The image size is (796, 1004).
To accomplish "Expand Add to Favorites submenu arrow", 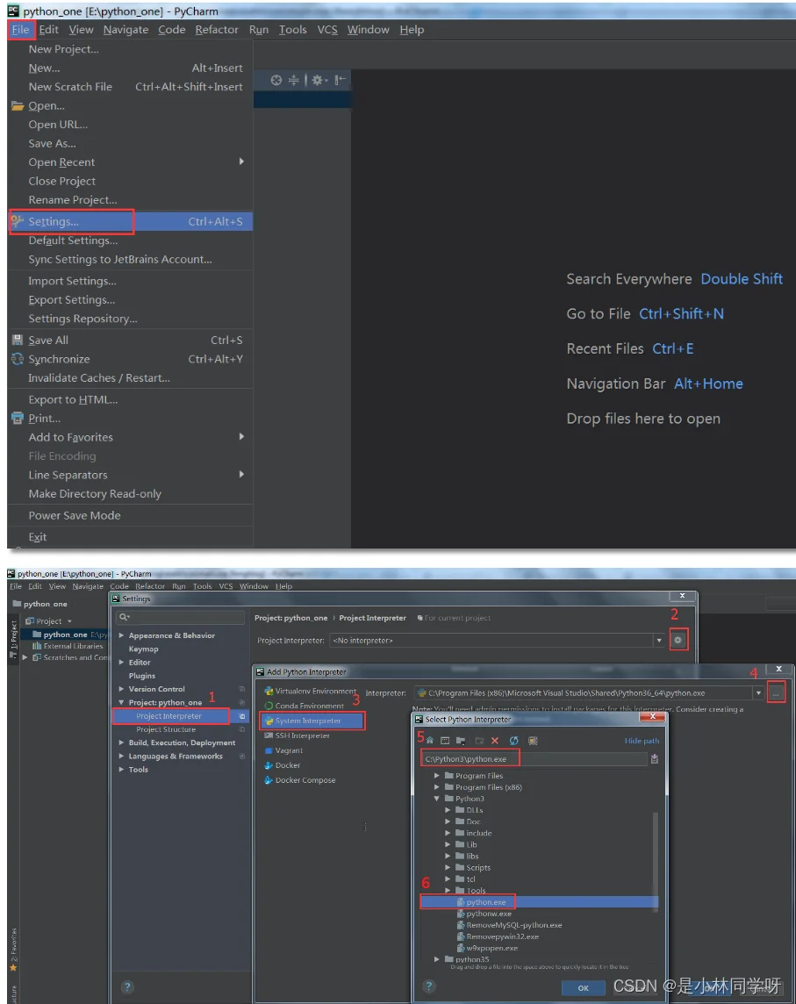I will (241, 437).
